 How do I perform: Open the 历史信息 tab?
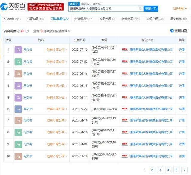(178, 19)
